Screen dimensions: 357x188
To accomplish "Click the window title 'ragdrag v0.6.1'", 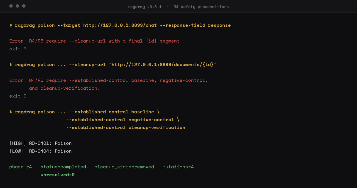I will point(145,7).
